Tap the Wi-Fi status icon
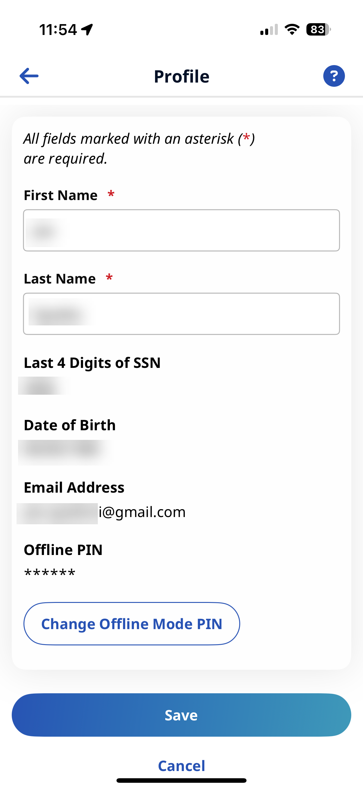Viewport: 363px width, 790px height. [292, 30]
